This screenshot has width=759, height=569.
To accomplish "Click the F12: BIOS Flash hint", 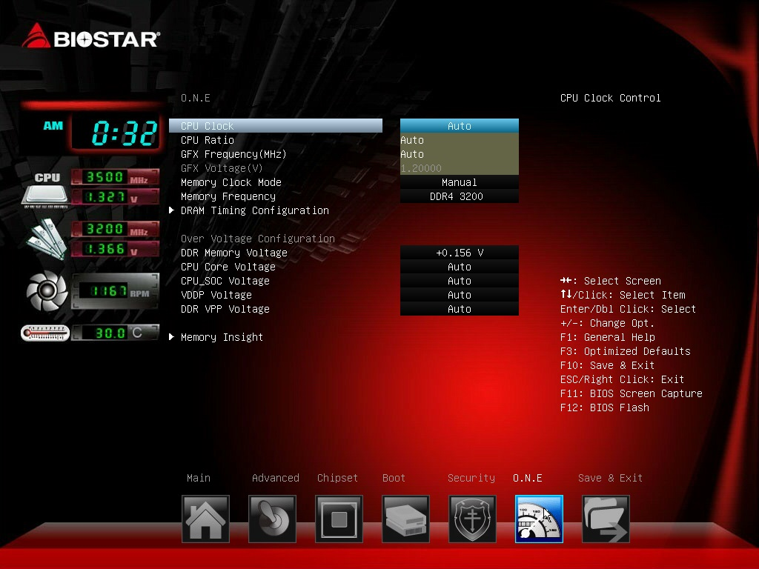I will pos(605,407).
